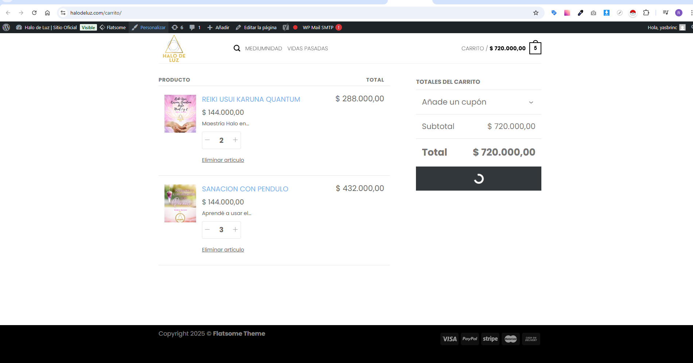693x363 pixels.
Task: Click the camera screenshot extension icon
Action: pyautogui.click(x=593, y=13)
